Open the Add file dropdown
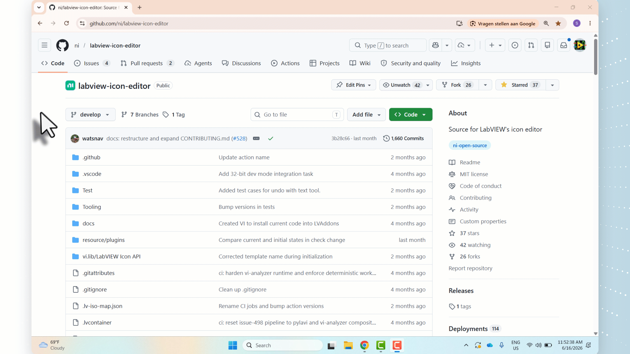Viewport: 630px width, 354px height. [366, 114]
